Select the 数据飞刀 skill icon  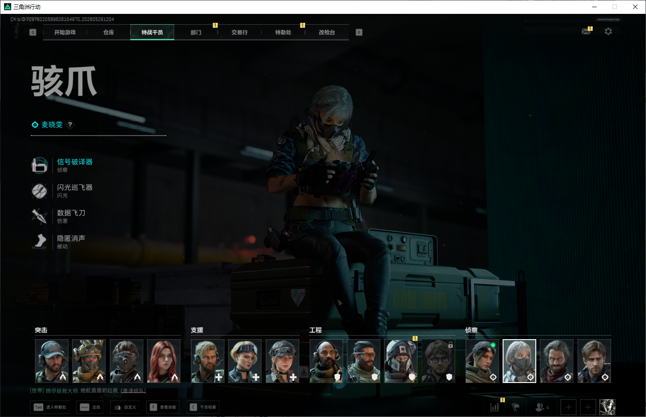point(39,217)
